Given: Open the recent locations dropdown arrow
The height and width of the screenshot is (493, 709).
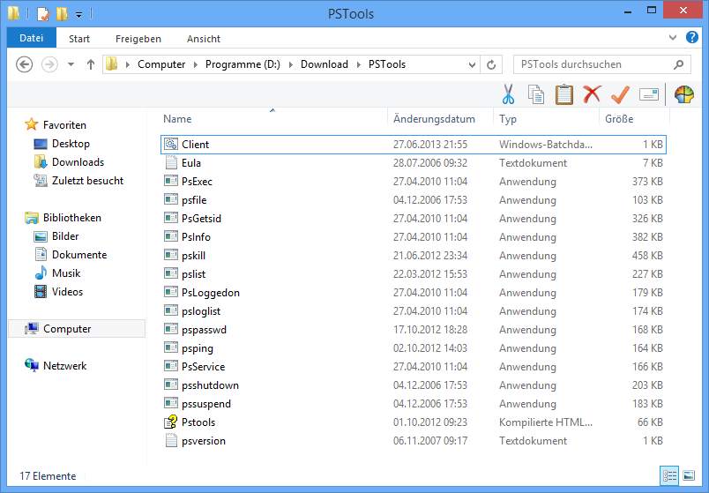Looking at the screenshot, I should 71,64.
